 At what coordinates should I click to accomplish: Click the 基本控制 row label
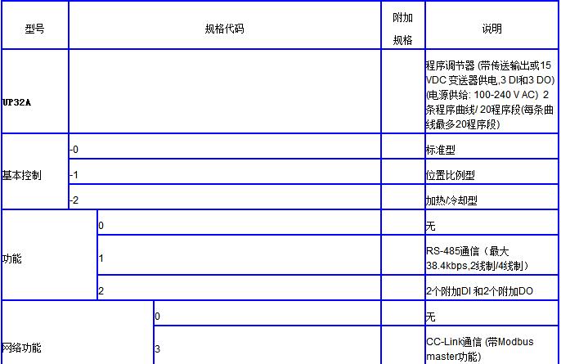(22, 175)
